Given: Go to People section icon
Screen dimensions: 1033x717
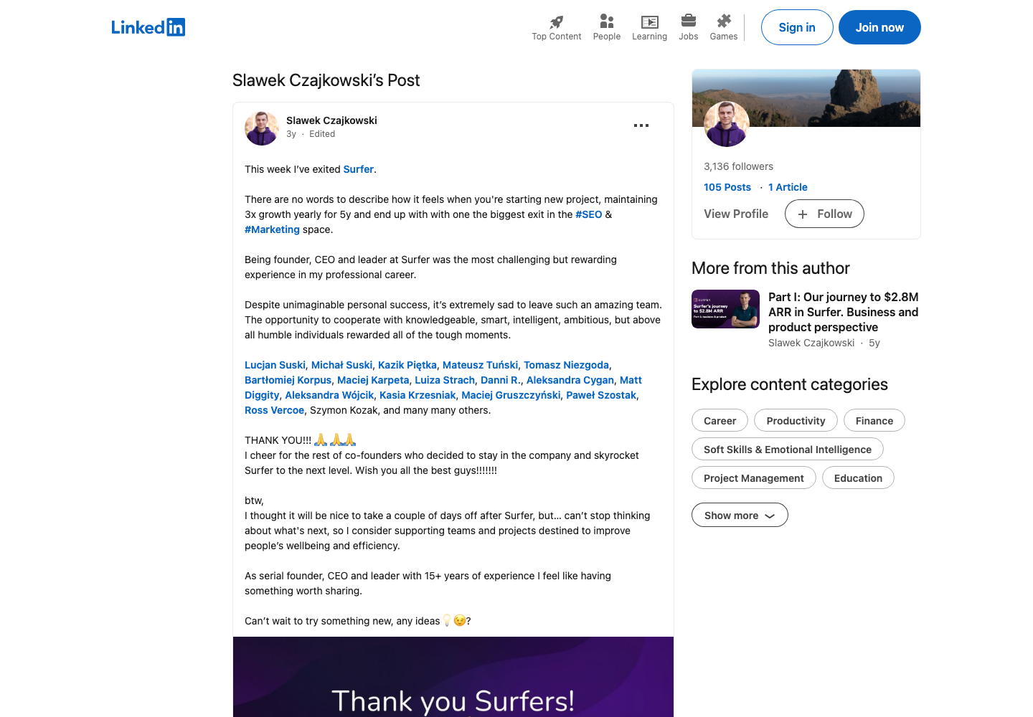Looking at the screenshot, I should pyautogui.click(x=607, y=22).
